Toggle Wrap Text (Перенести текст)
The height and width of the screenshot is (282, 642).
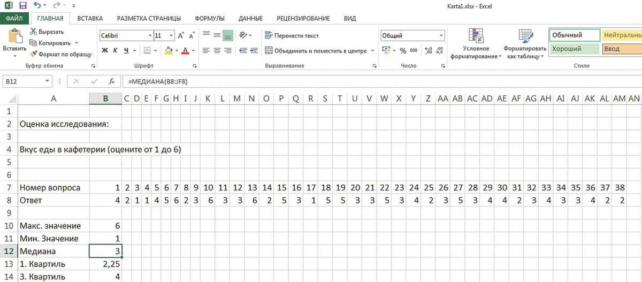tap(292, 36)
